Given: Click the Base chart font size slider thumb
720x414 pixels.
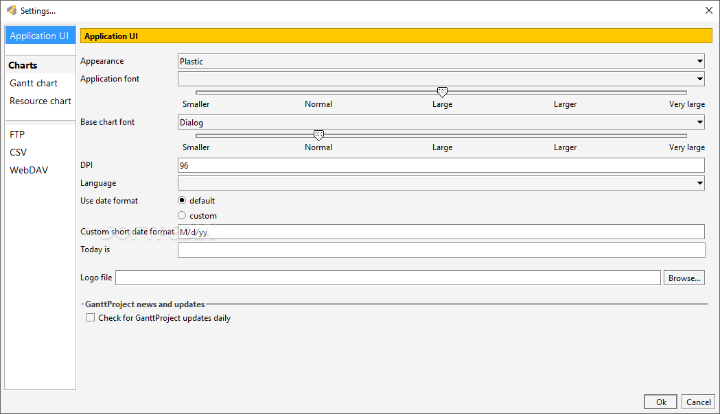Looking at the screenshot, I should point(318,135).
